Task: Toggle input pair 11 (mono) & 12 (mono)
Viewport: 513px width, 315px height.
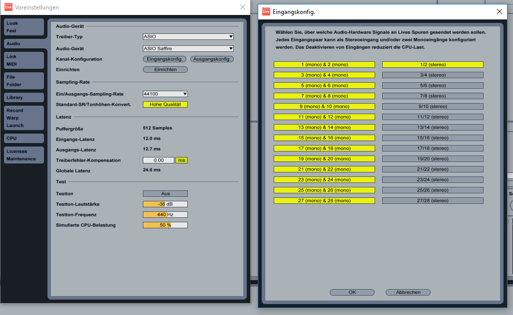Action: point(324,117)
